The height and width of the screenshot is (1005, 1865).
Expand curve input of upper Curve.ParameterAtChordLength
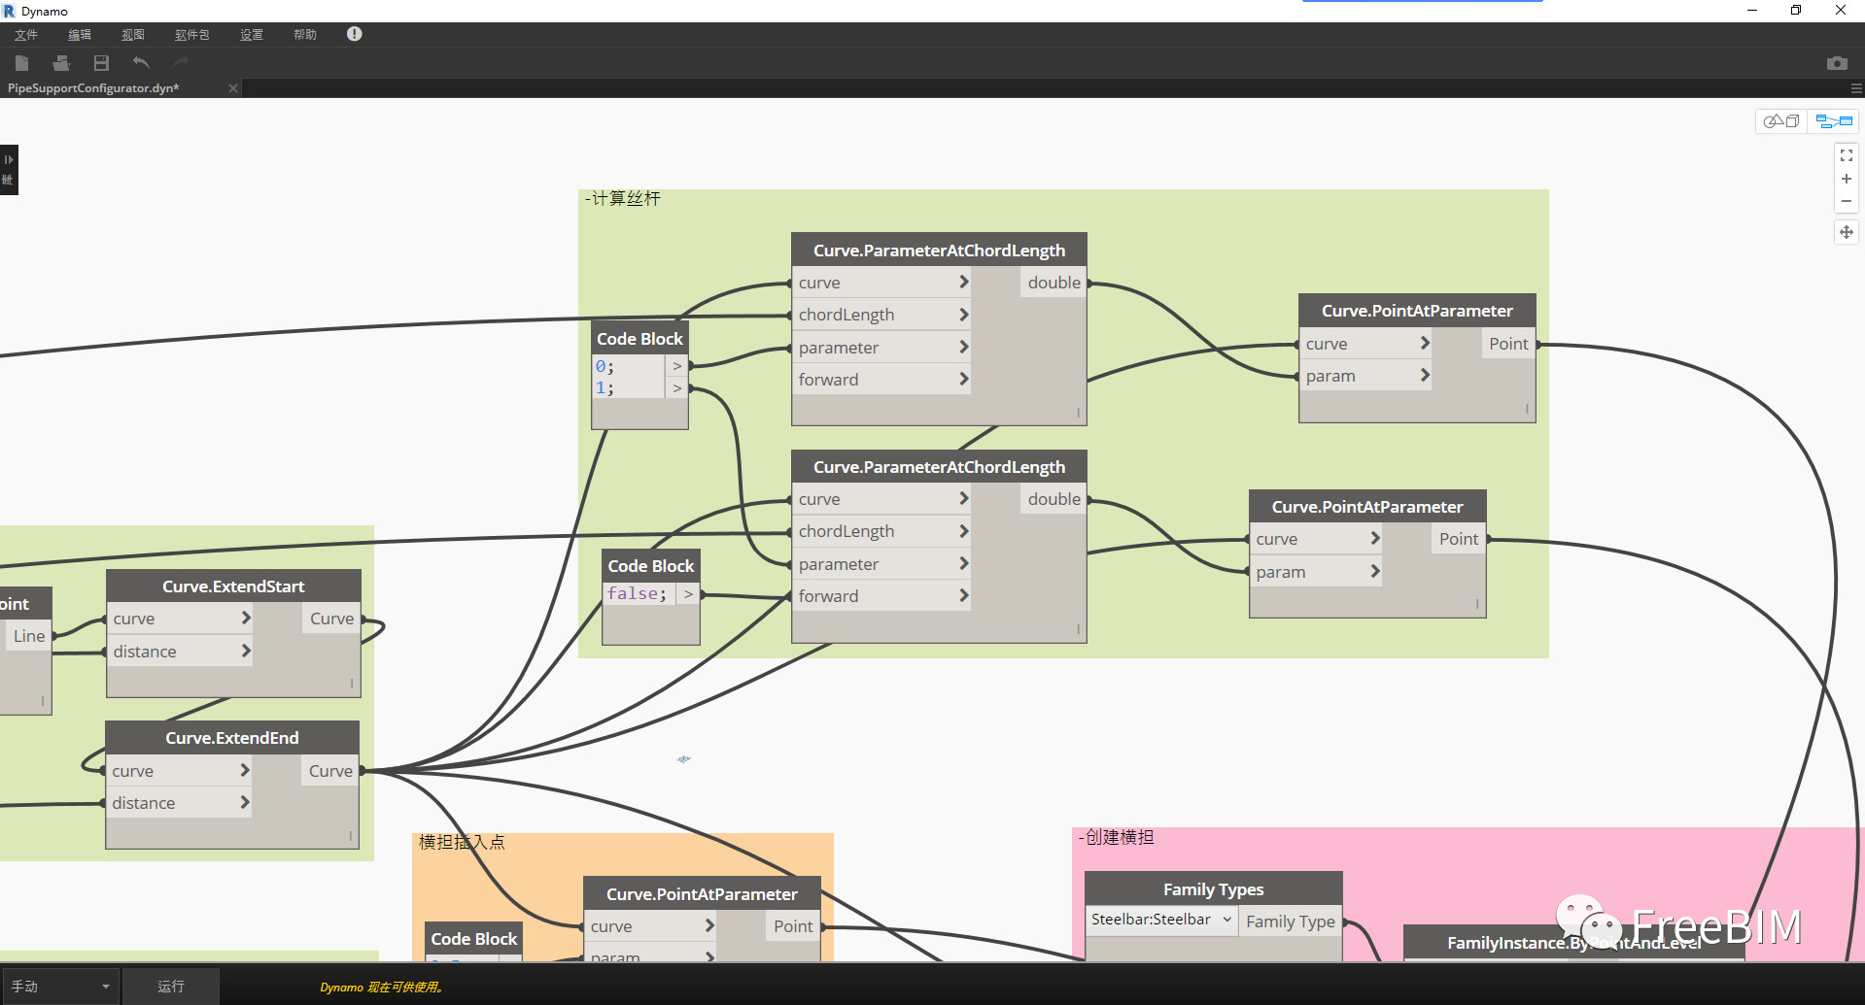pos(963,283)
